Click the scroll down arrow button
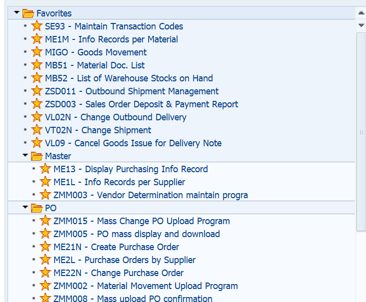Viewport: 366px width, 302px height. pos(361,25)
